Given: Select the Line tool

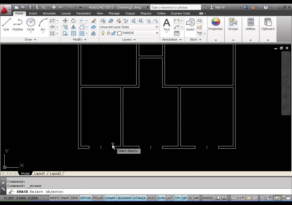Looking at the screenshot, I should 6,24.
